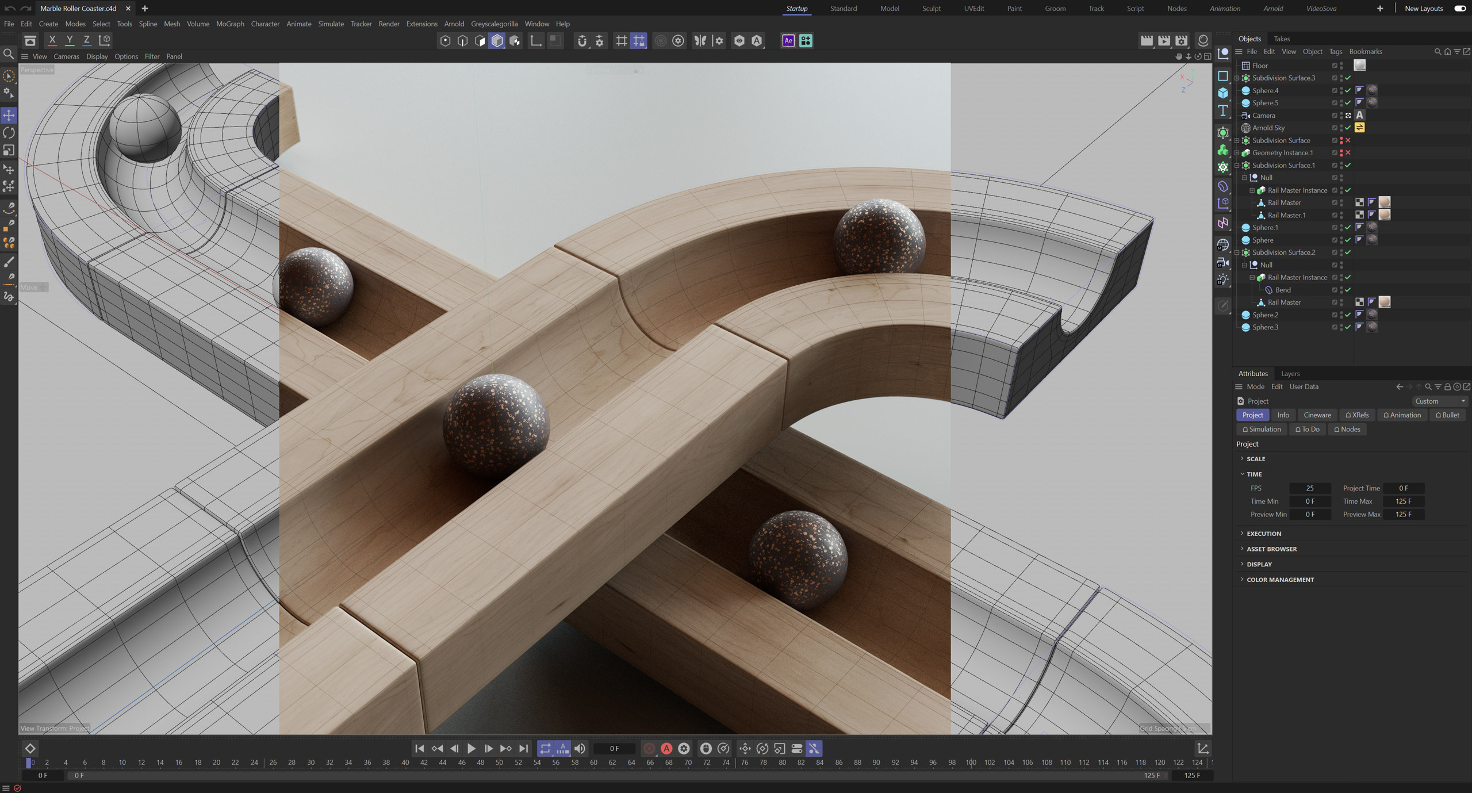Screen dimensions: 1472x793
Task: Select the Move tool in left toolbar
Action: click(9, 116)
